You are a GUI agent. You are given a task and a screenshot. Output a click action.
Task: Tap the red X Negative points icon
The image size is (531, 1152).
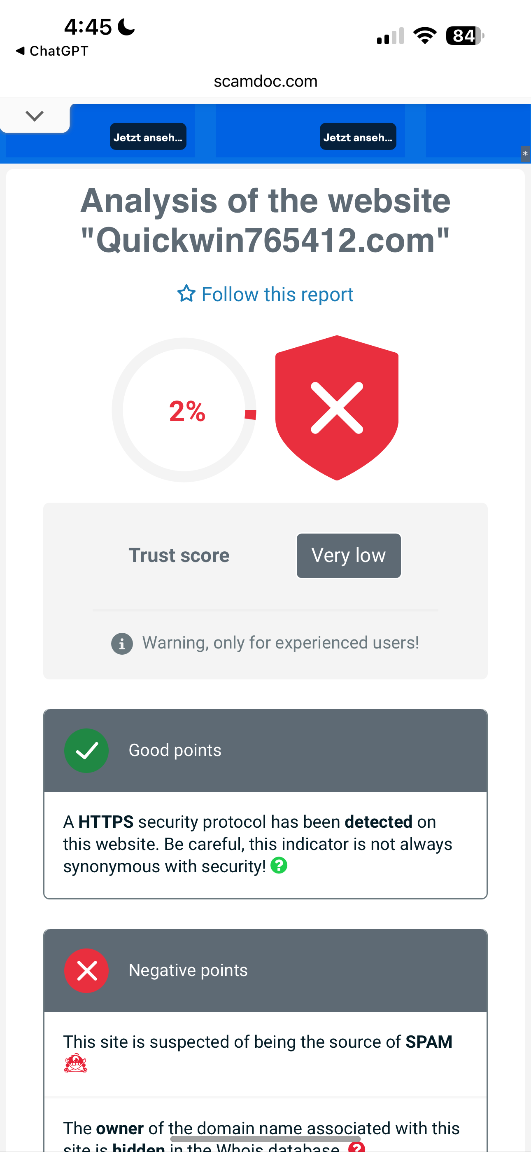click(86, 970)
